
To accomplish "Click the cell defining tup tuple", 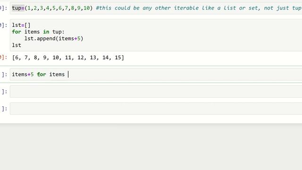I will 156,8.
